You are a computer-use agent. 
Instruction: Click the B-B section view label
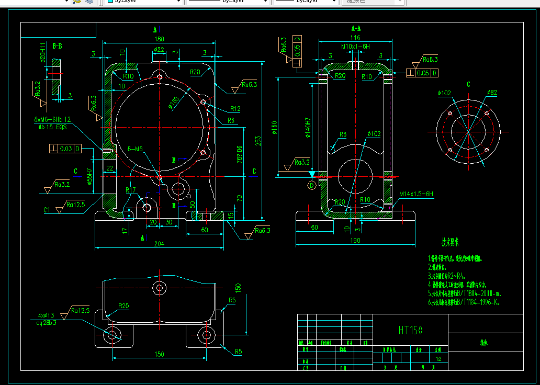(57, 46)
